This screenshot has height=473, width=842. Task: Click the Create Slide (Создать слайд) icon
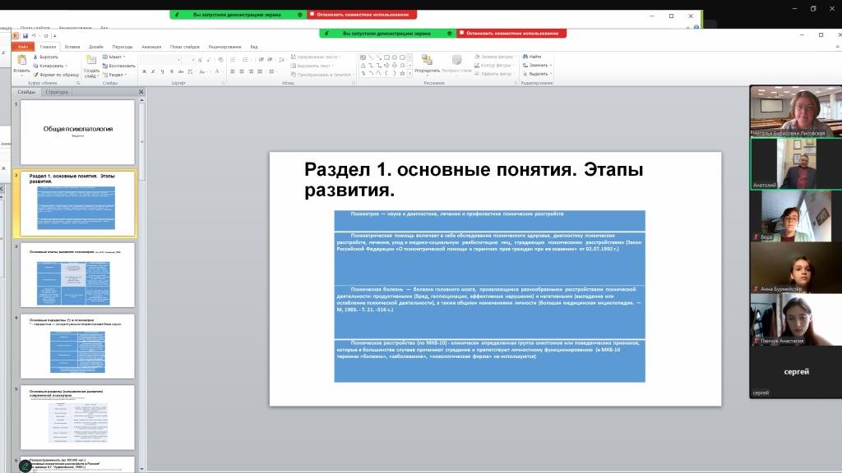[x=91, y=60]
